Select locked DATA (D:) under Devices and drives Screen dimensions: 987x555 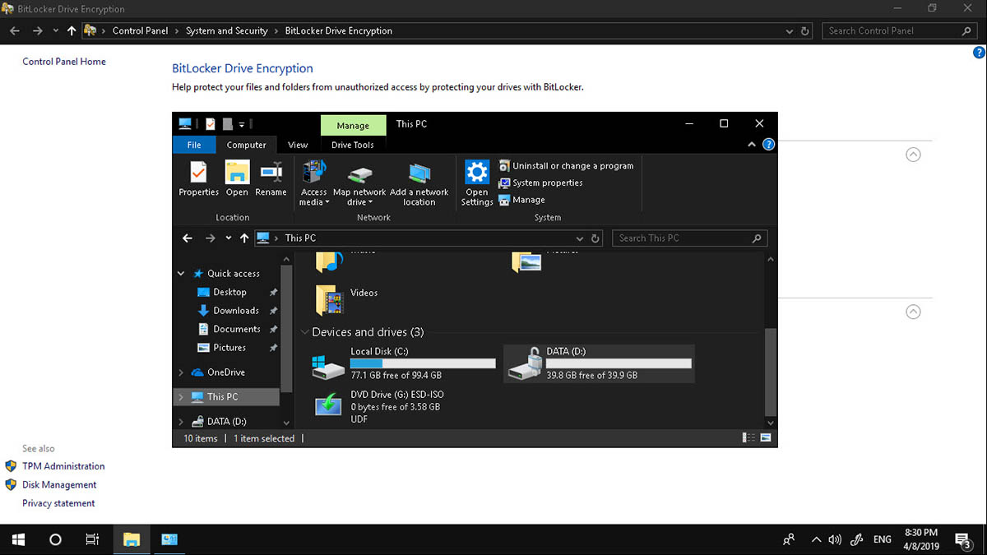pos(599,363)
